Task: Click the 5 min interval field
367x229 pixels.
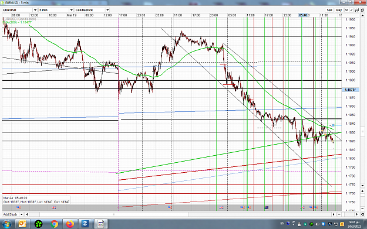Action: (54, 10)
